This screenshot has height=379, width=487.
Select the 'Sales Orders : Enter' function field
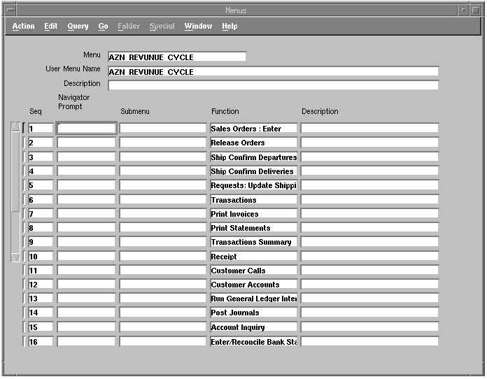coord(254,128)
